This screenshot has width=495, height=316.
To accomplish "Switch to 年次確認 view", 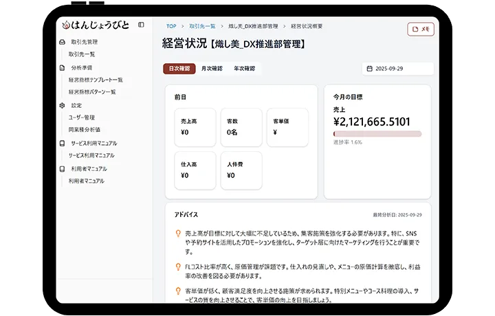I will click(x=244, y=69).
